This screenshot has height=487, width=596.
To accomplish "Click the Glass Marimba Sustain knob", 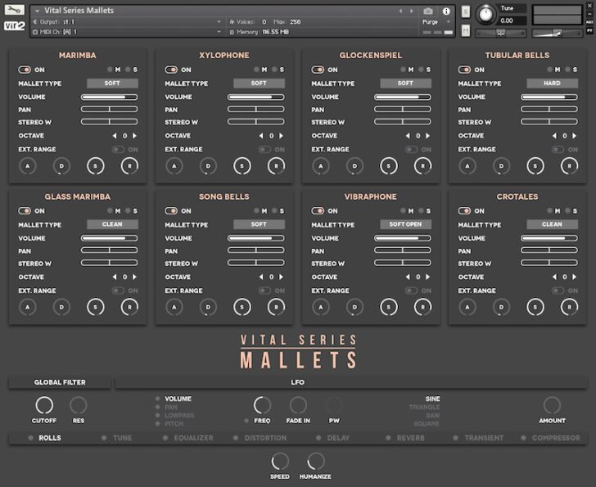I will tap(96, 307).
